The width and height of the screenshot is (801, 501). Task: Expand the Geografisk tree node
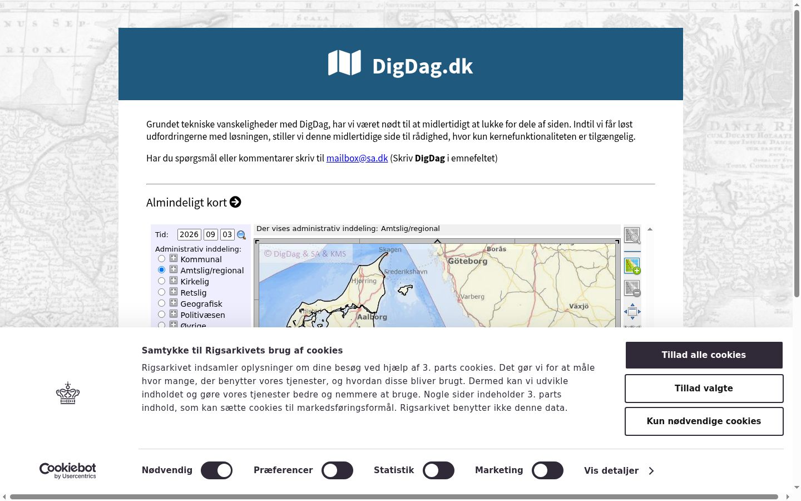pyautogui.click(x=174, y=303)
